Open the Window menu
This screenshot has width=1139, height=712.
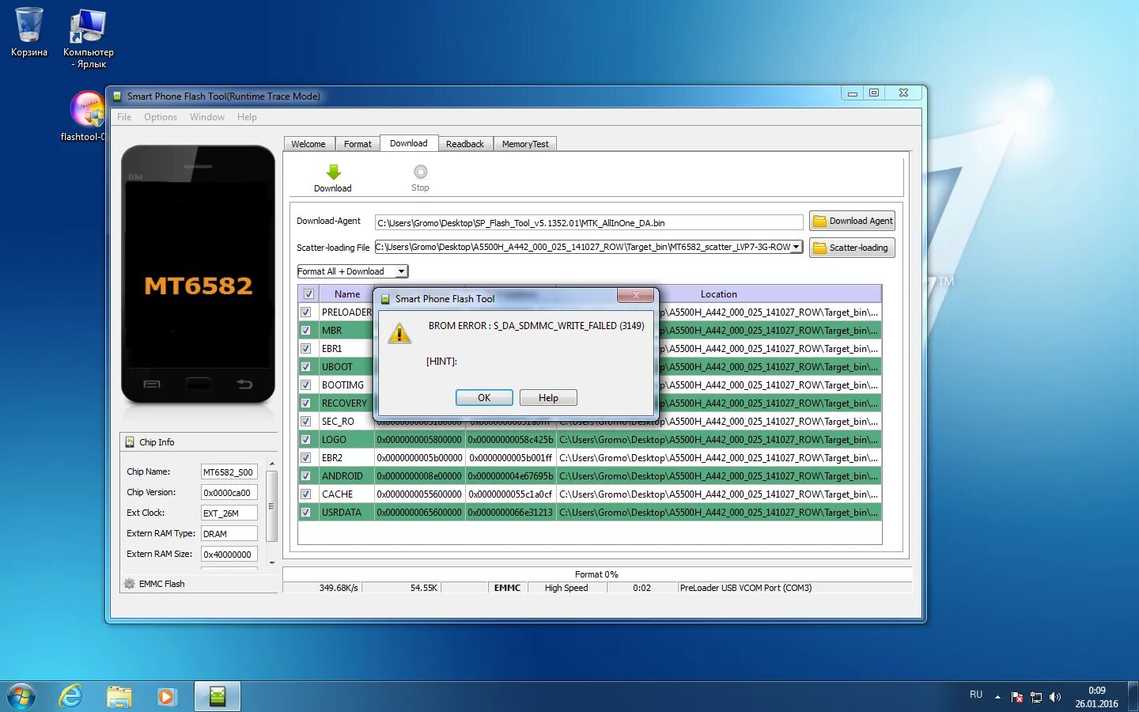click(207, 117)
